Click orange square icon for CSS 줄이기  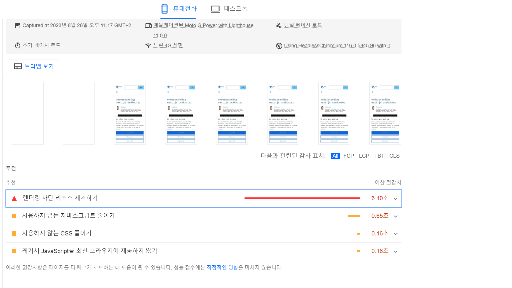click(14, 233)
